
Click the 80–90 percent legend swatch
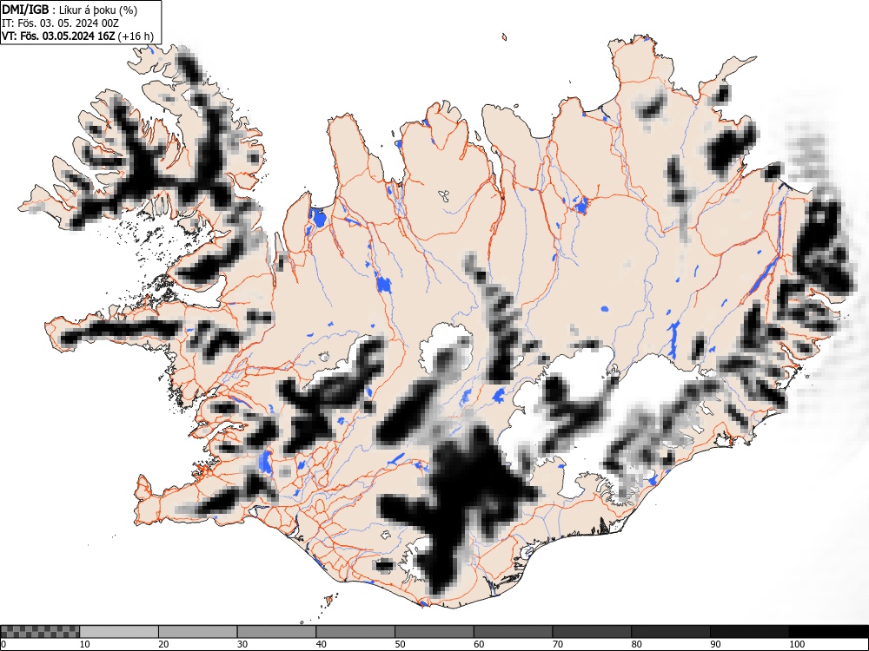(670, 632)
